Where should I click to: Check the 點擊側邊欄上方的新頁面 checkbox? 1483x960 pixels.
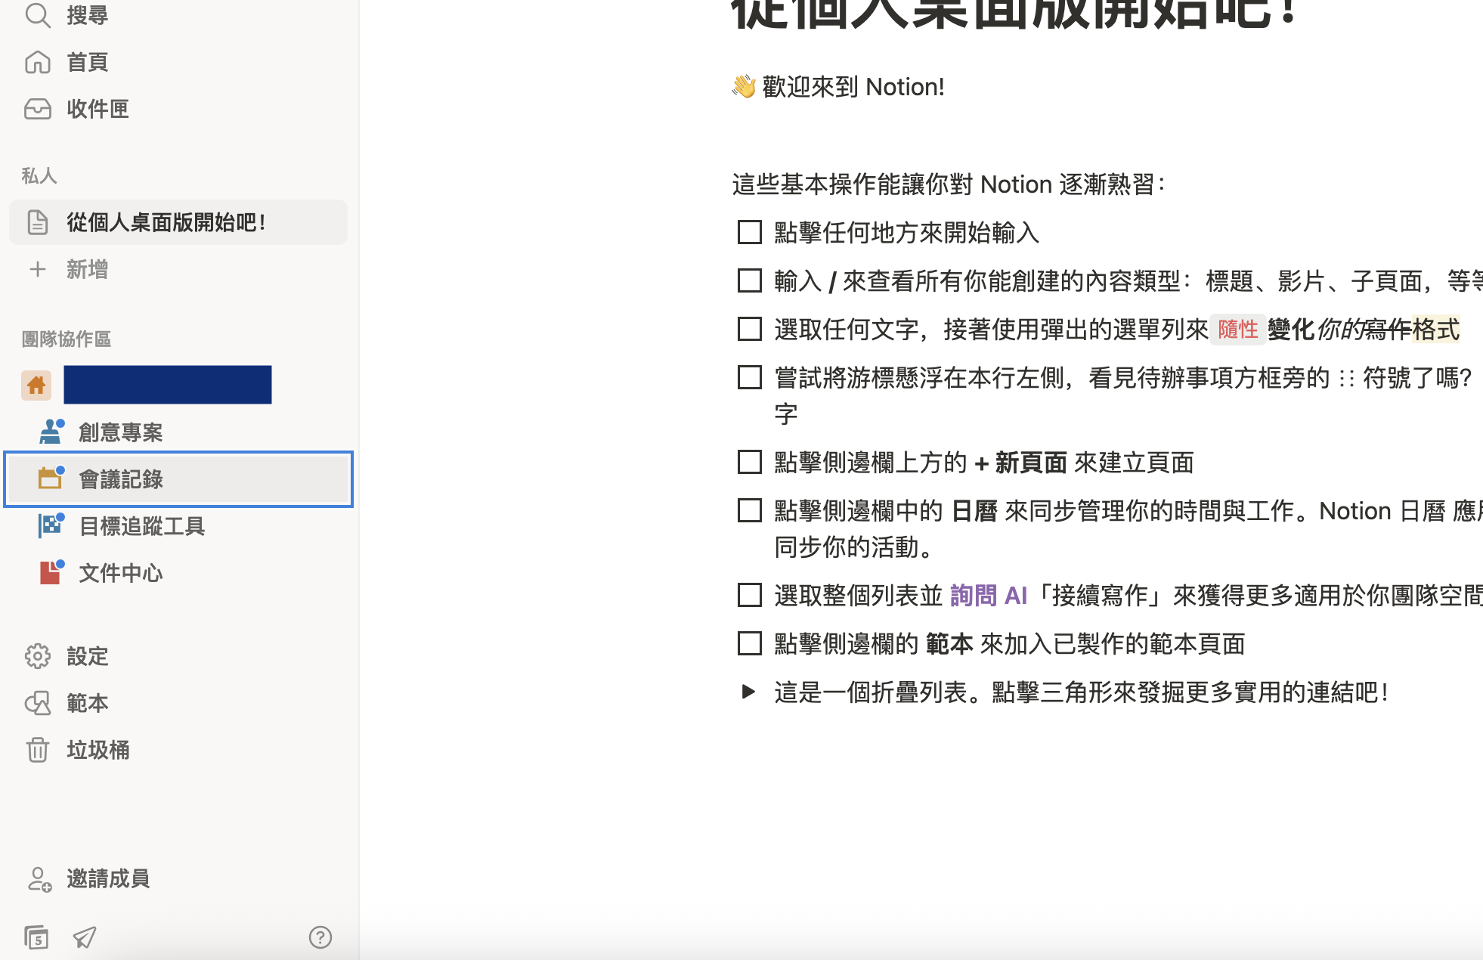[x=749, y=462]
